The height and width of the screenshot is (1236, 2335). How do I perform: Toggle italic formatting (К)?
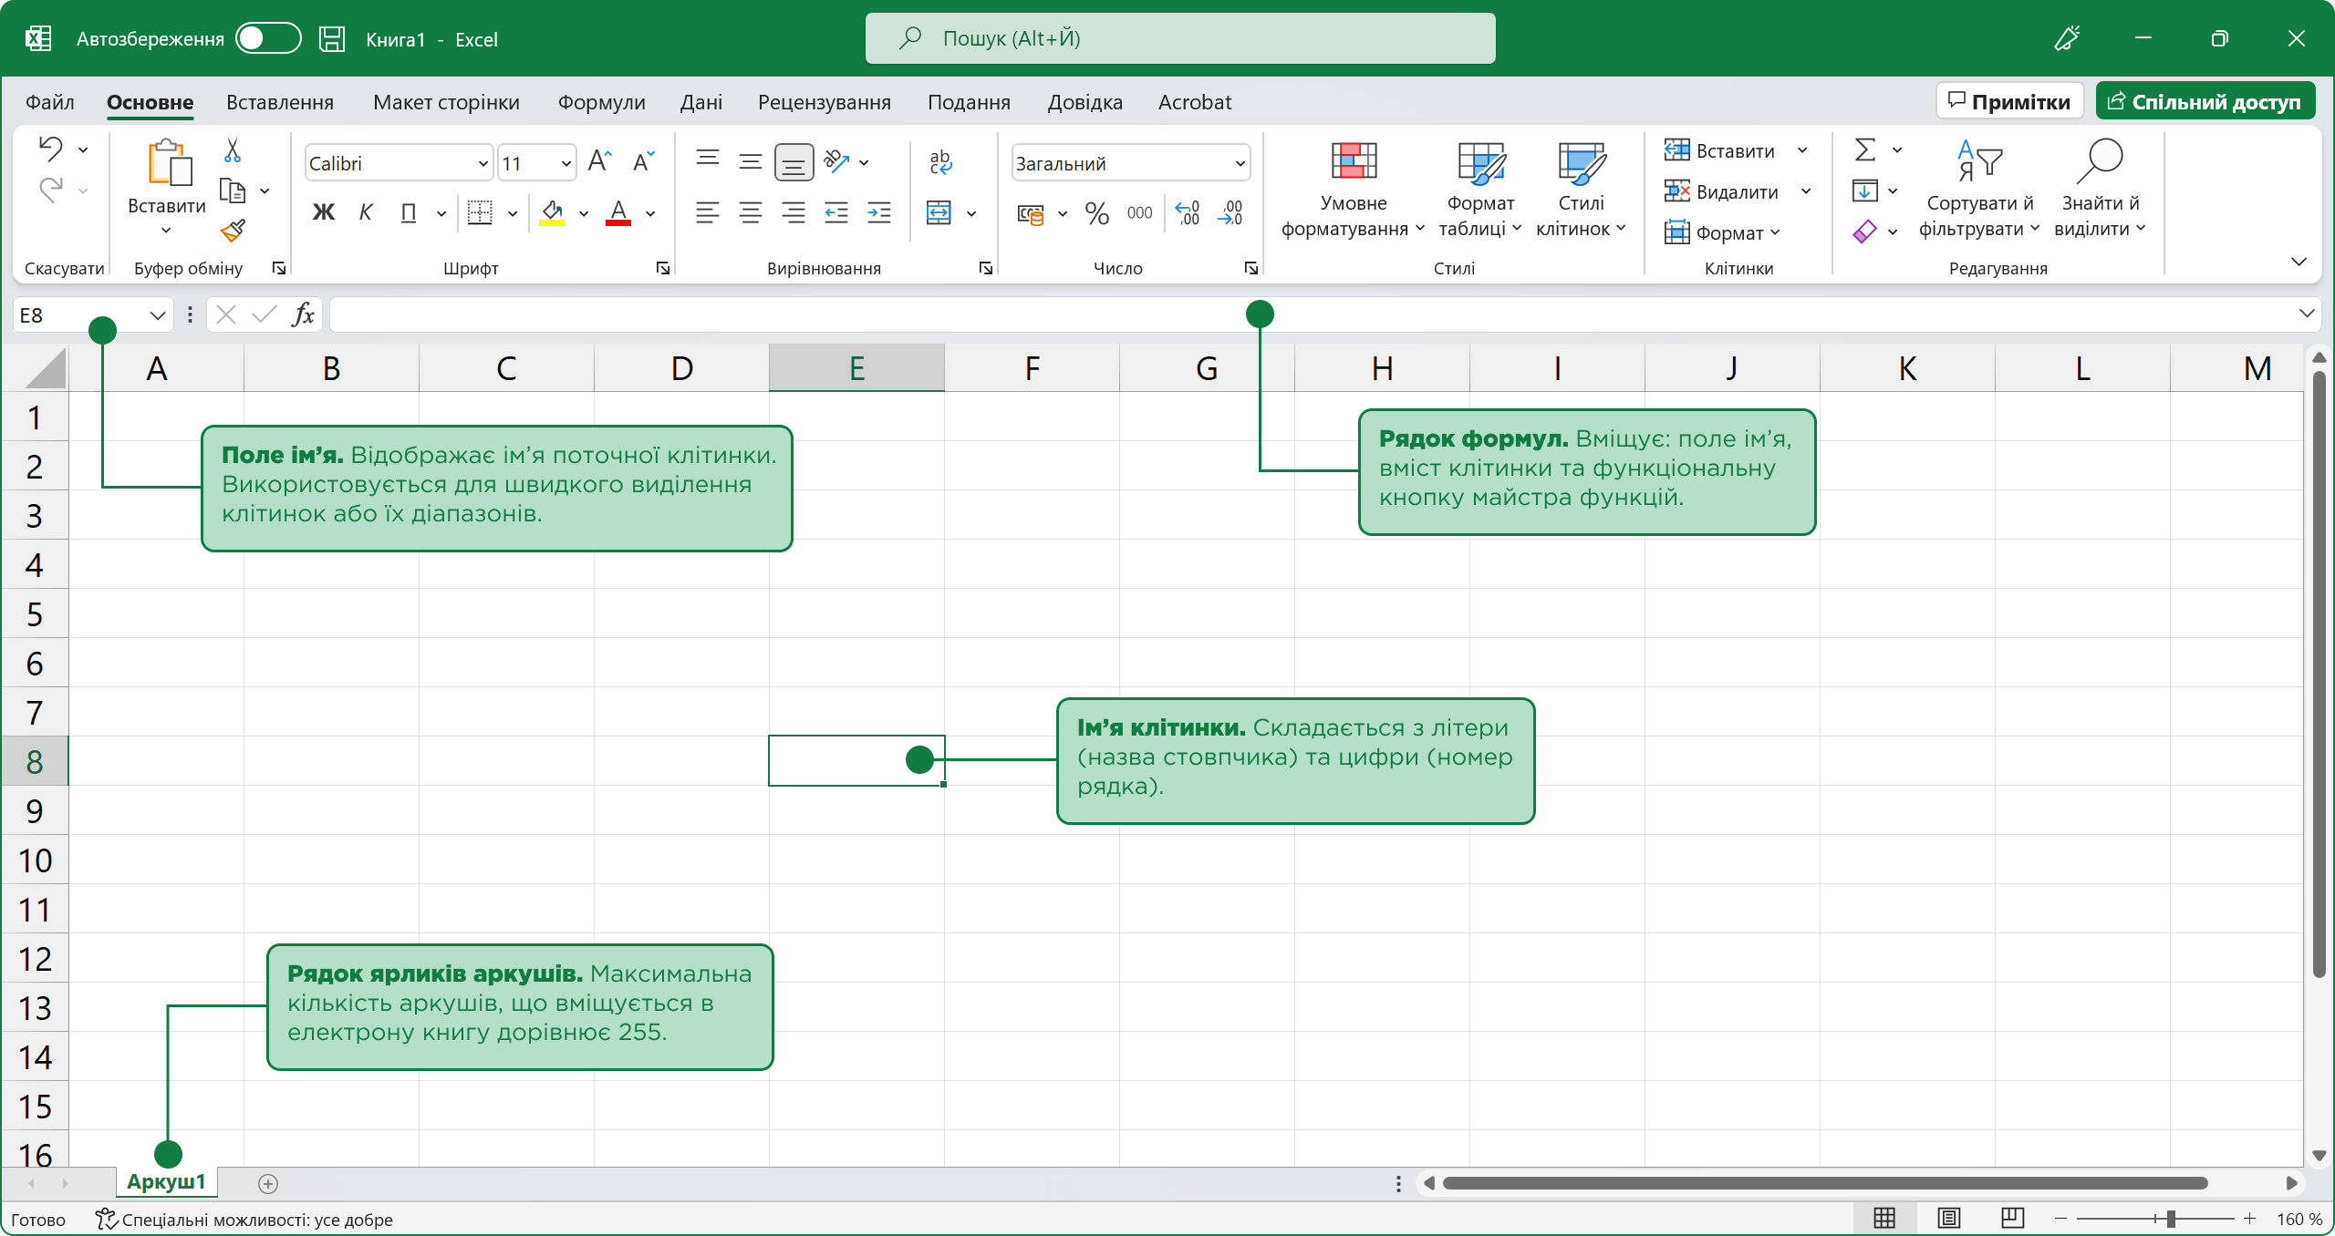tap(366, 213)
